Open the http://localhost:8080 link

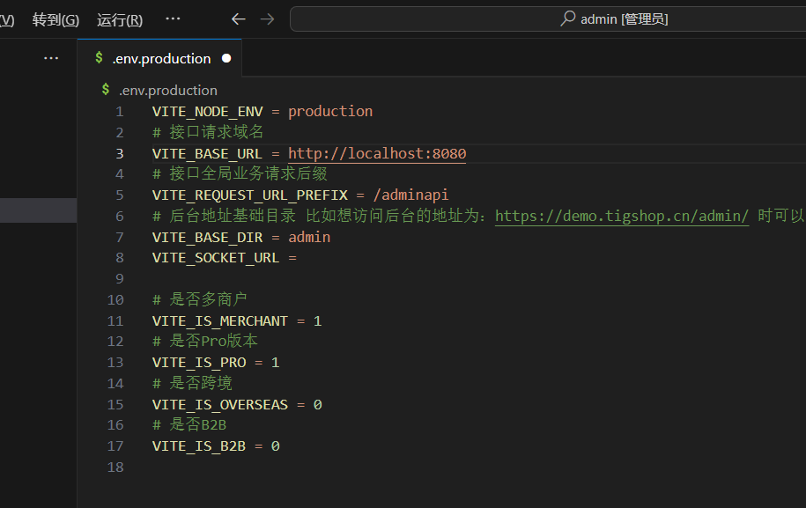[x=377, y=153]
